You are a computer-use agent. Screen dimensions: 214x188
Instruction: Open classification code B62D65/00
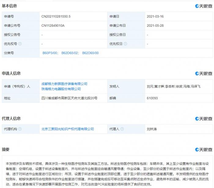click(90, 53)
